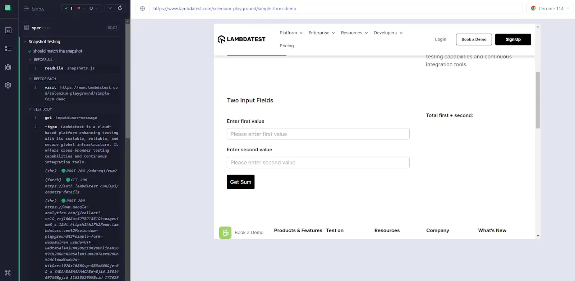
Task: Click the address bar URL field
Action: [336, 9]
